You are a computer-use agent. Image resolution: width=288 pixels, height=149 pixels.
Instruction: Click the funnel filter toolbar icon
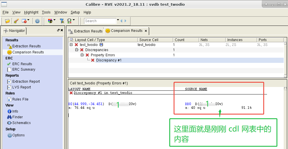pyautogui.click(x=62, y=21)
